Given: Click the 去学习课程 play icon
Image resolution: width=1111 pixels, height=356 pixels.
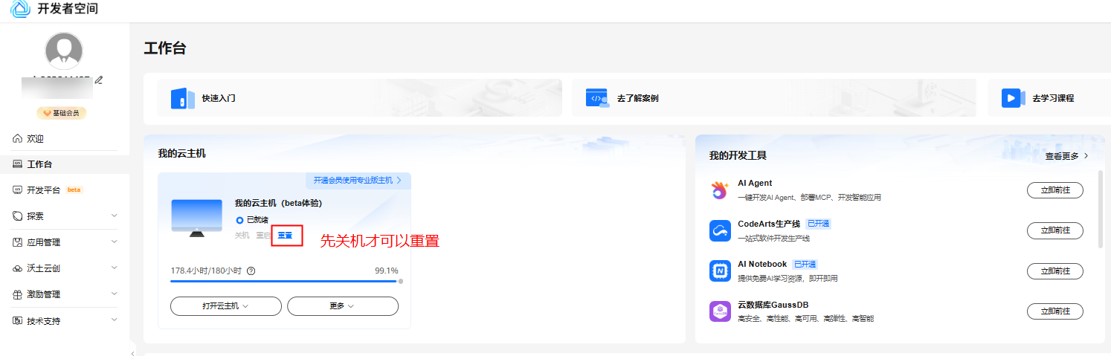Looking at the screenshot, I should [1012, 98].
